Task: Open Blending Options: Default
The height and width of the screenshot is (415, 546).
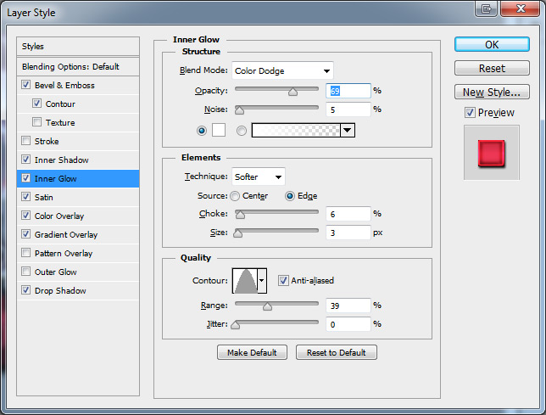Action: click(70, 66)
